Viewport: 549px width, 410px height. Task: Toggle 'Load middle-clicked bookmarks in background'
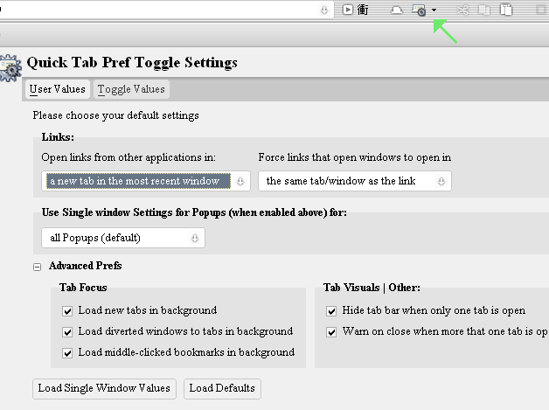67,353
